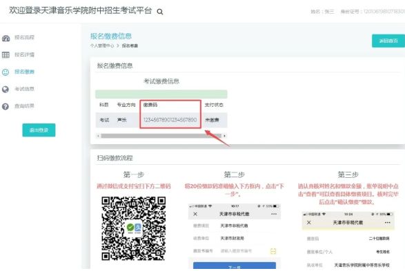Screen dimensions: 405x271
Task: Click the 第一步 step heading
Action: click(x=134, y=174)
